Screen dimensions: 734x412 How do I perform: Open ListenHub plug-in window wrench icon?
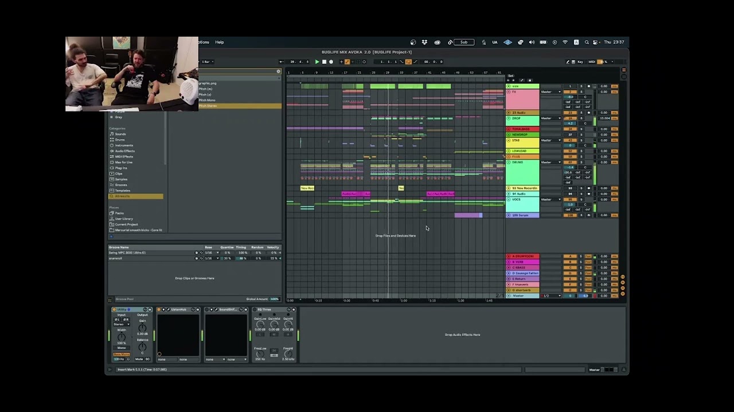168,310
